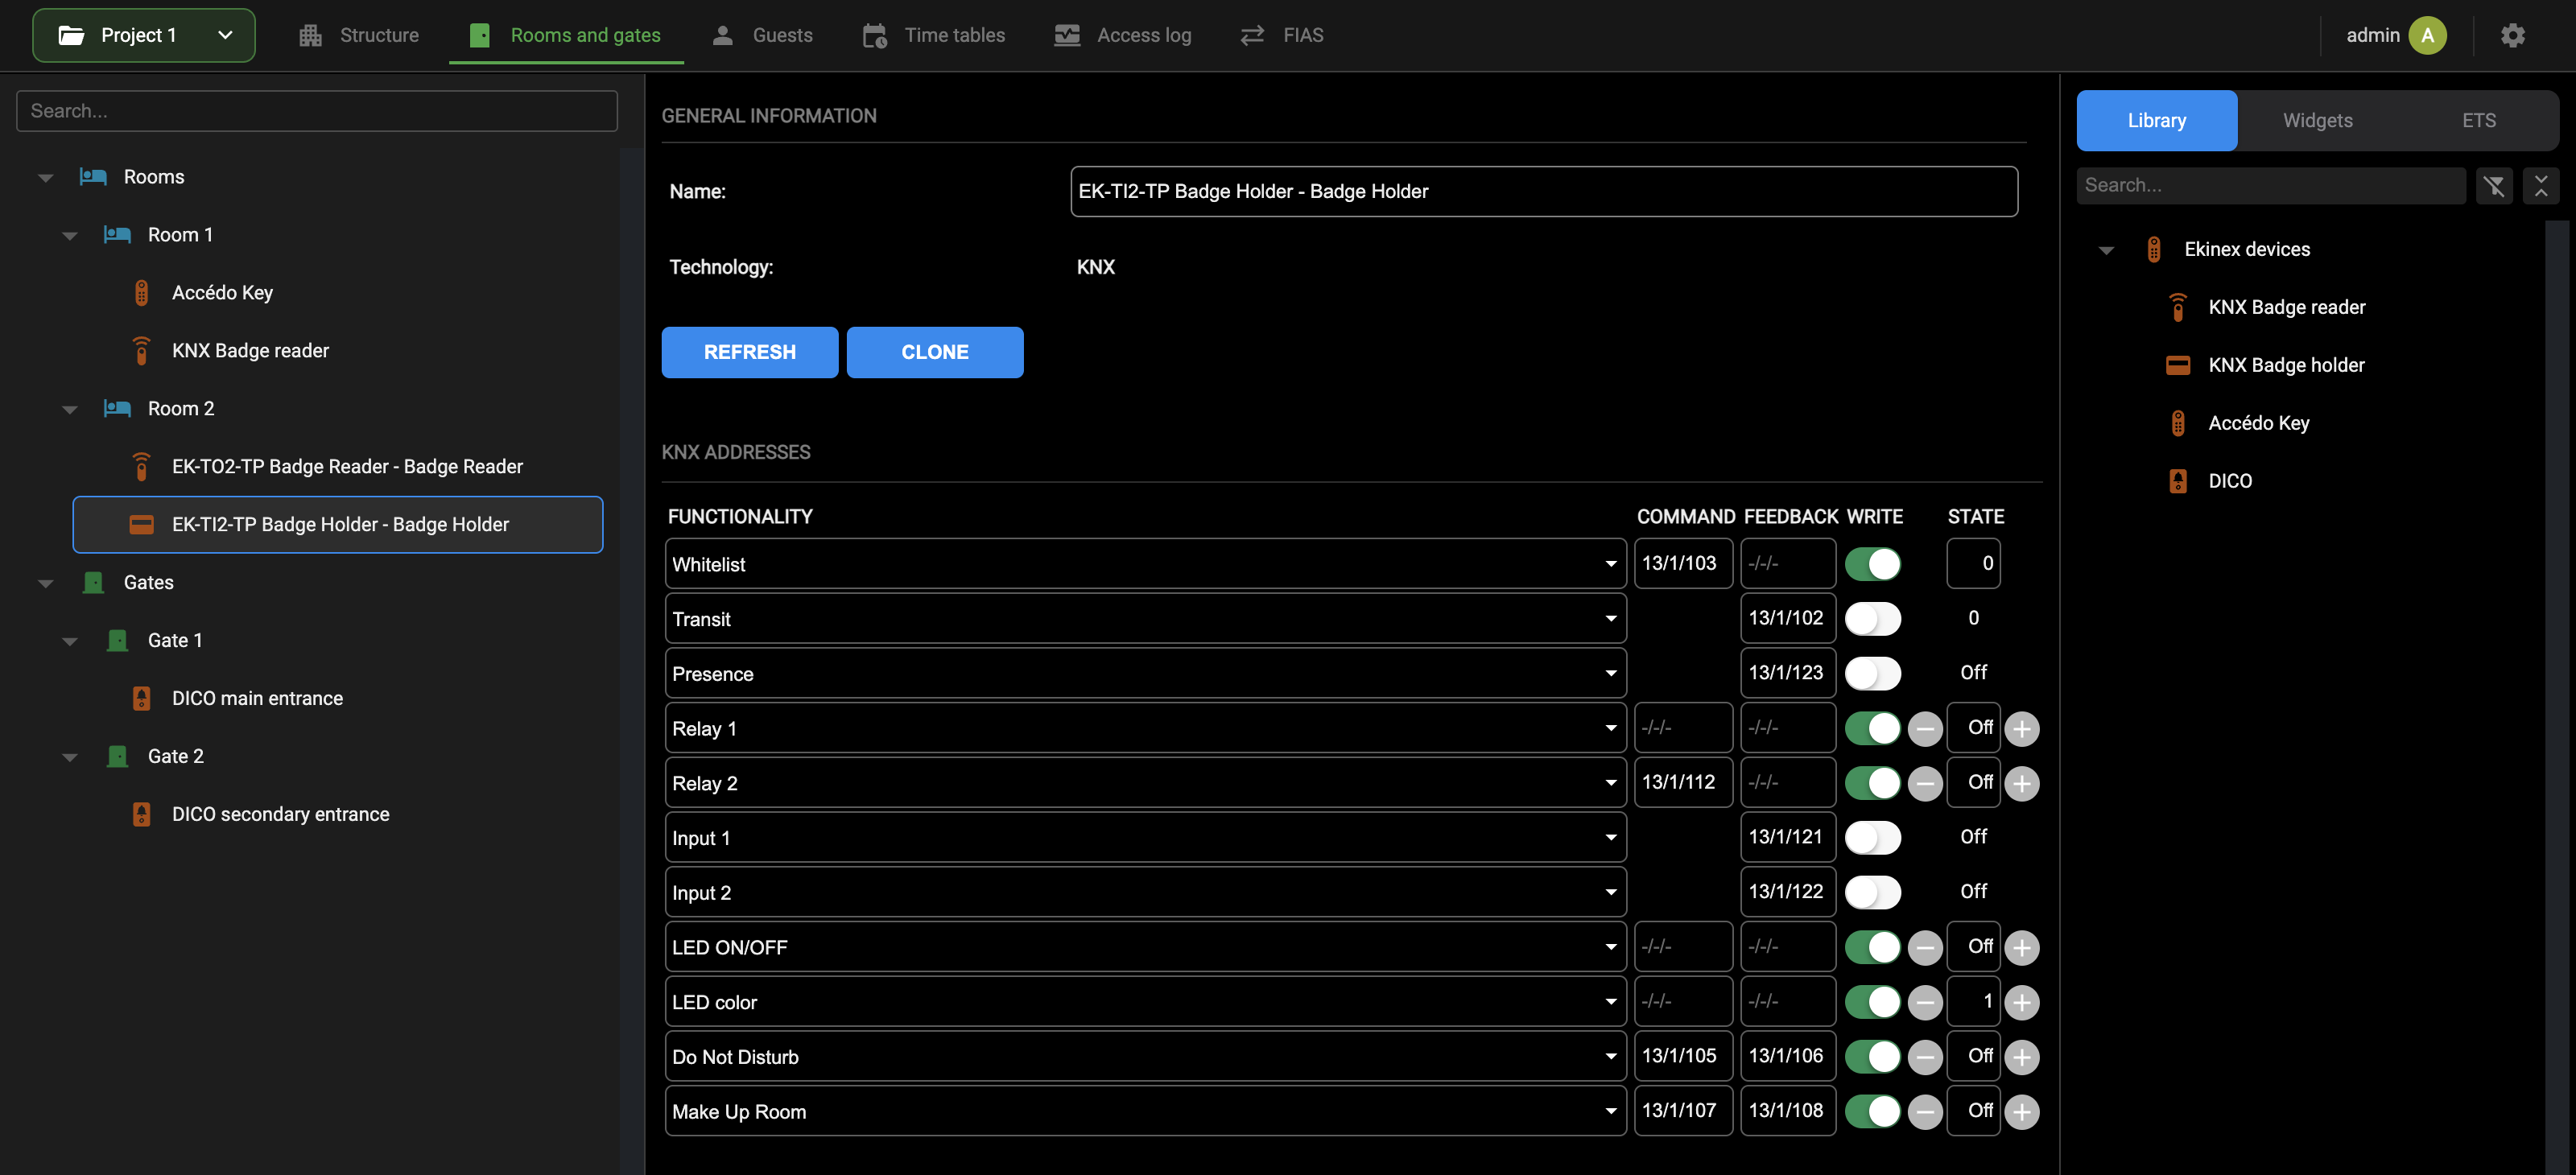Open the Project 1 dropdown
The image size is (2576, 1175).
coord(144,35)
